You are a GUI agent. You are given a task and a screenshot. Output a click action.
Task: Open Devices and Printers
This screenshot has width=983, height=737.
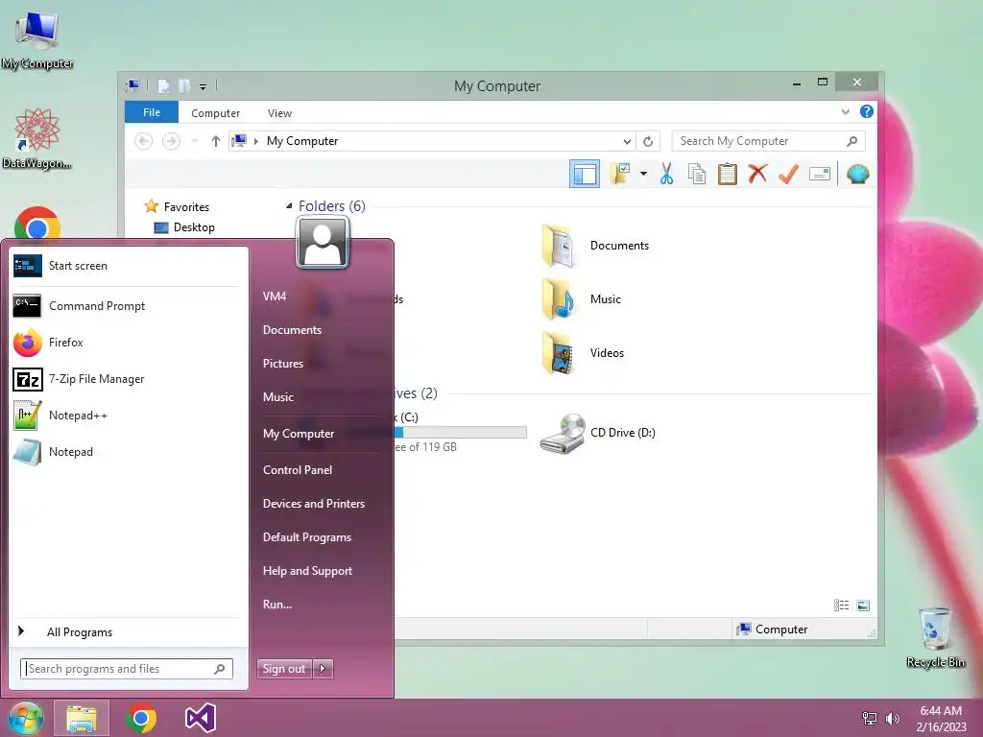click(x=314, y=504)
